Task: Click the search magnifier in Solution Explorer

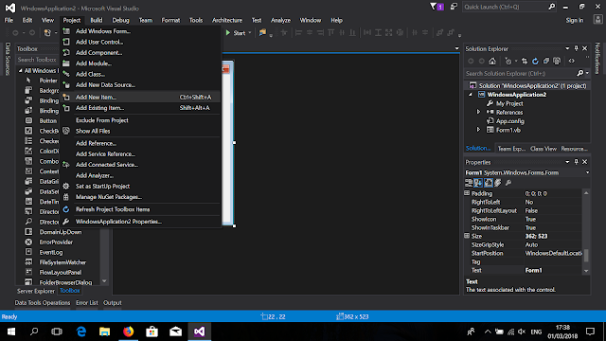Action: pos(580,74)
